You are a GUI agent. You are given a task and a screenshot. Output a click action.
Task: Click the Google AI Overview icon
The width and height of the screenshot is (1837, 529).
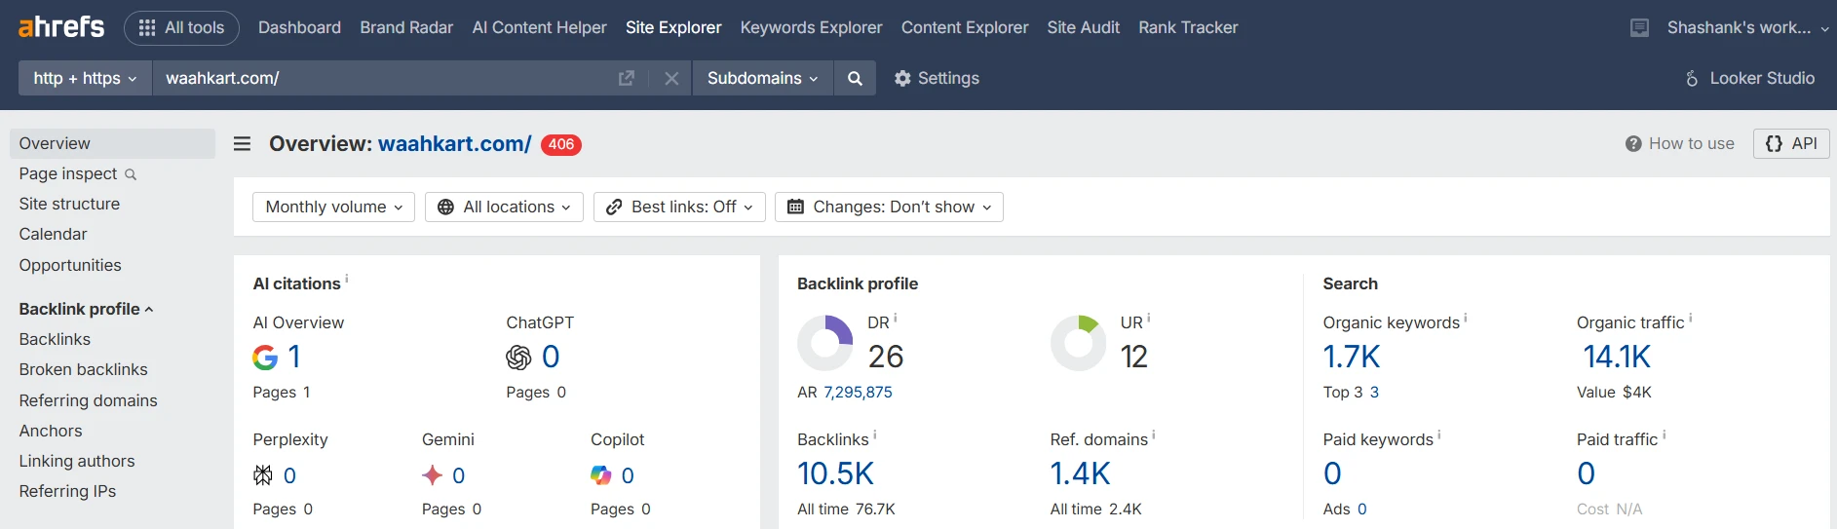pyautogui.click(x=265, y=358)
